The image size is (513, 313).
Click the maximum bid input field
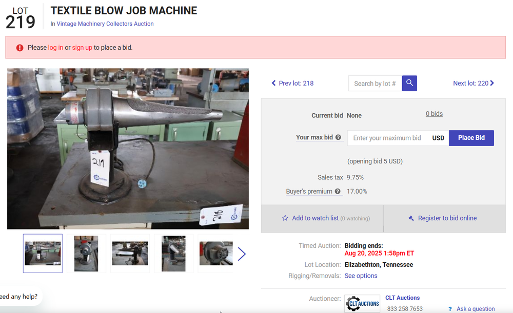tap(387, 138)
